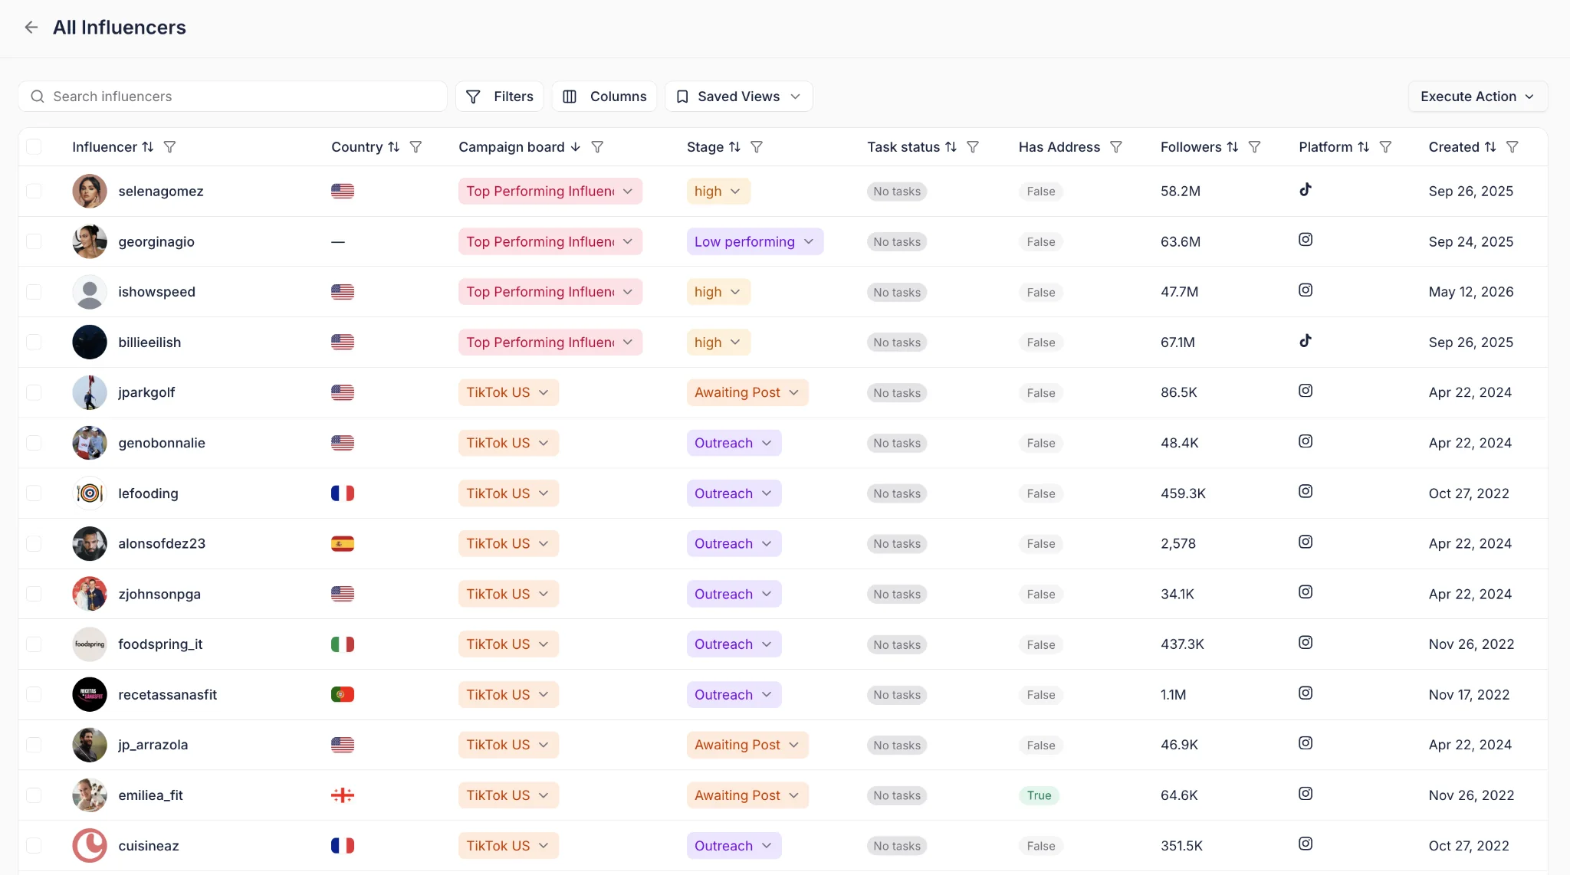The width and height of the screenshot is (1570, 875).
Task: Open the foodspring_it influencer profile
Action: coord(160,644)
